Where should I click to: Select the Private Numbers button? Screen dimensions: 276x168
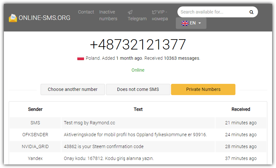(x=203, y=89)
